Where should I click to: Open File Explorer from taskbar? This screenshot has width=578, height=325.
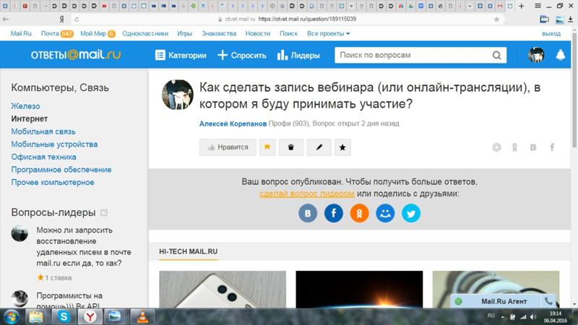(36, 316)
